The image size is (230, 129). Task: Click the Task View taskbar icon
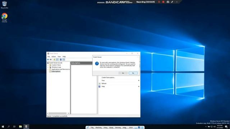click(x=14, y=126)
